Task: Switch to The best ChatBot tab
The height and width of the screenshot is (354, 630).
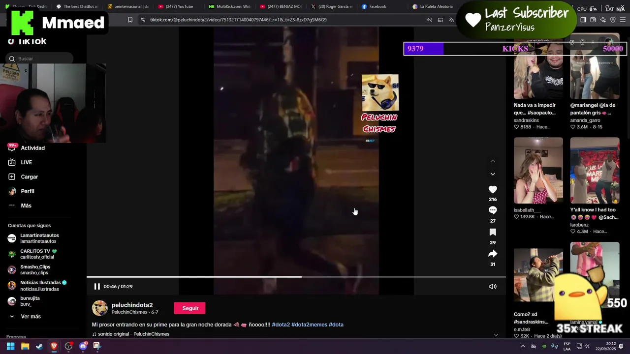Action: (x=77, y=6)
